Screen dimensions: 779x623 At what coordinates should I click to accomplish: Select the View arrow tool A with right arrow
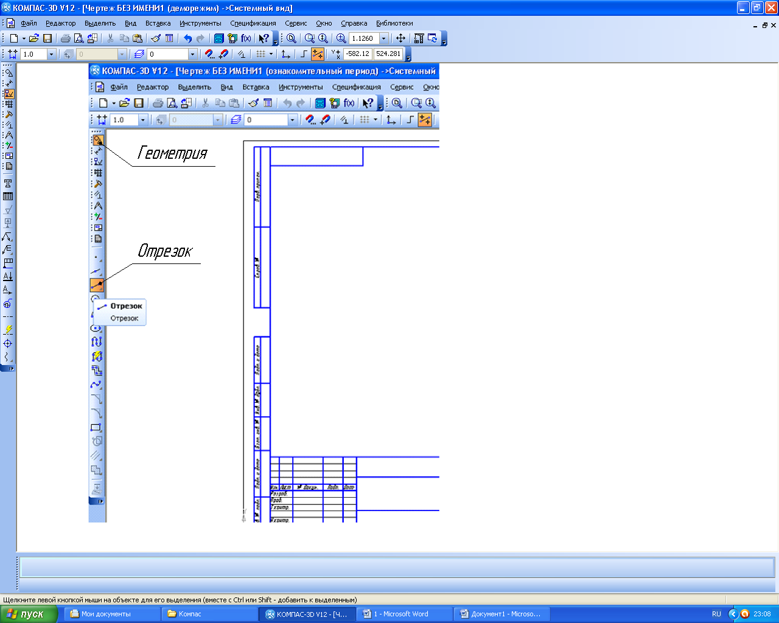click(x=8, y=290)
